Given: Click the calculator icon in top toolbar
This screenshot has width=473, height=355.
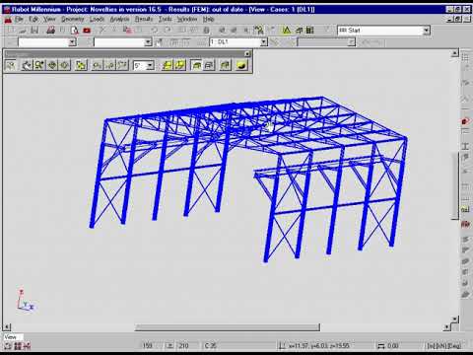Looking at the screenshot, I should pyautogui.click(x=310, y=31).
